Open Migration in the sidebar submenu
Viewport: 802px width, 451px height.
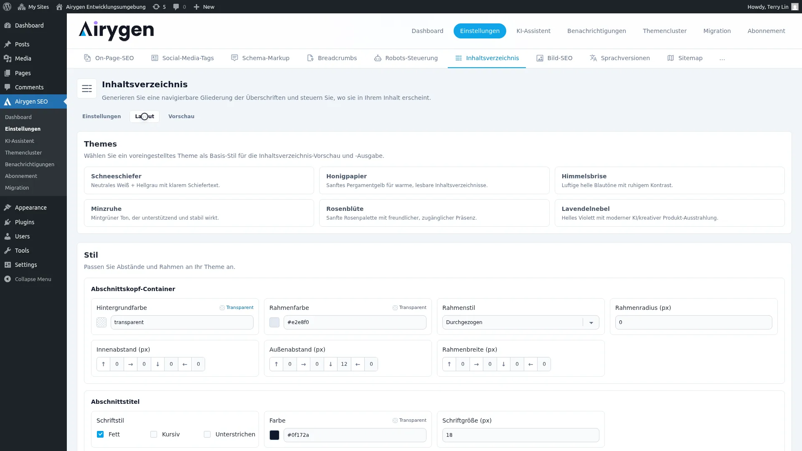click(17, 188)
